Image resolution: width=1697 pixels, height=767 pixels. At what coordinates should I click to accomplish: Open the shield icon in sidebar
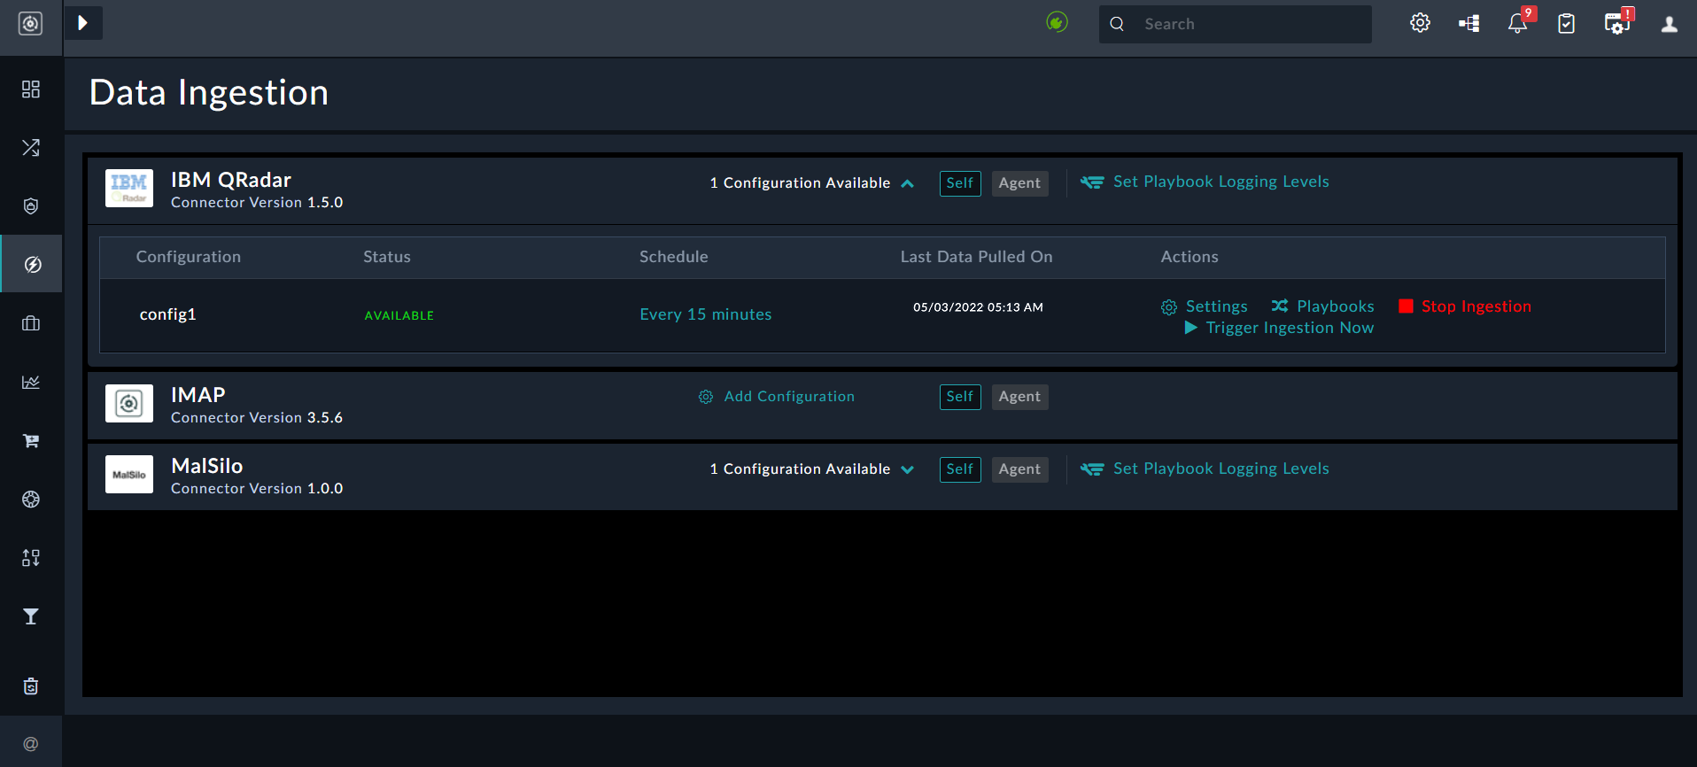31,206
